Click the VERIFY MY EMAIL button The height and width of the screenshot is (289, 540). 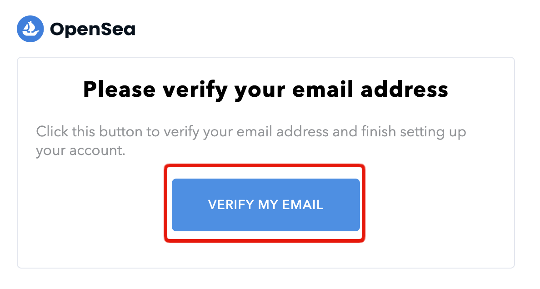point(266,204)
